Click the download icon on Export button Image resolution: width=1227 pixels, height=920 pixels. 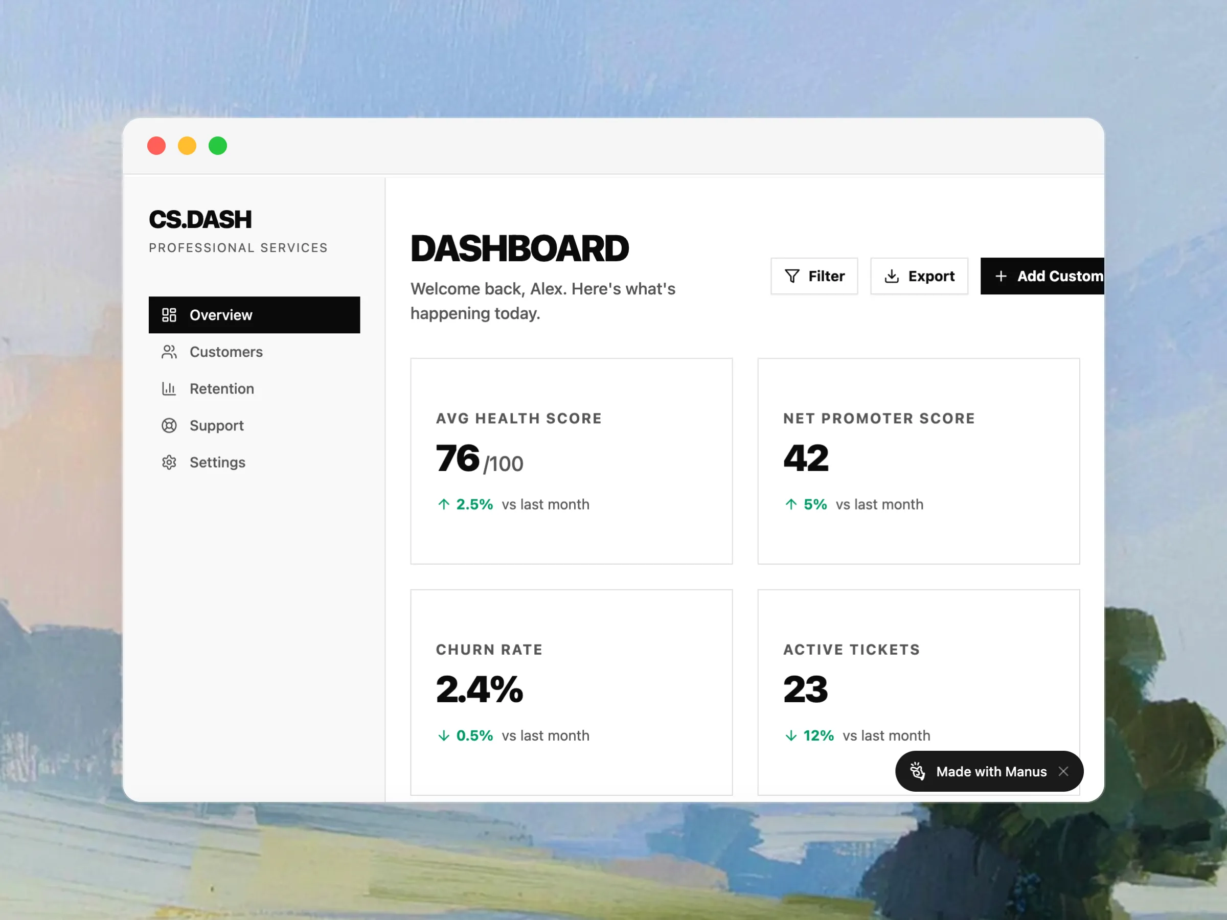892,276
